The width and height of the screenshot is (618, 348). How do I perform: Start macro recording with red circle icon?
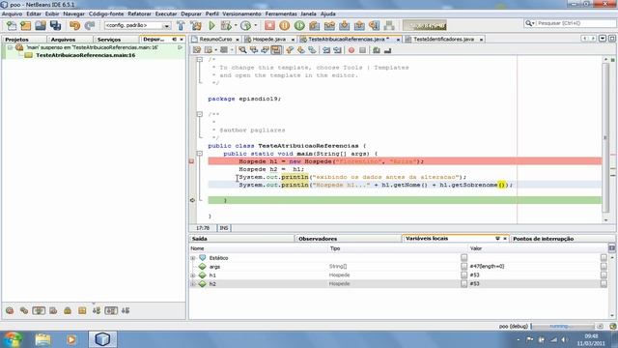tap(351, 50)
